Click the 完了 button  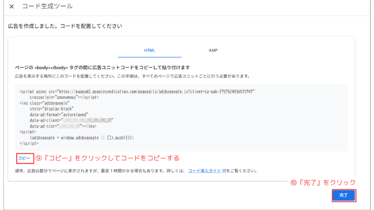pos(343,195)
